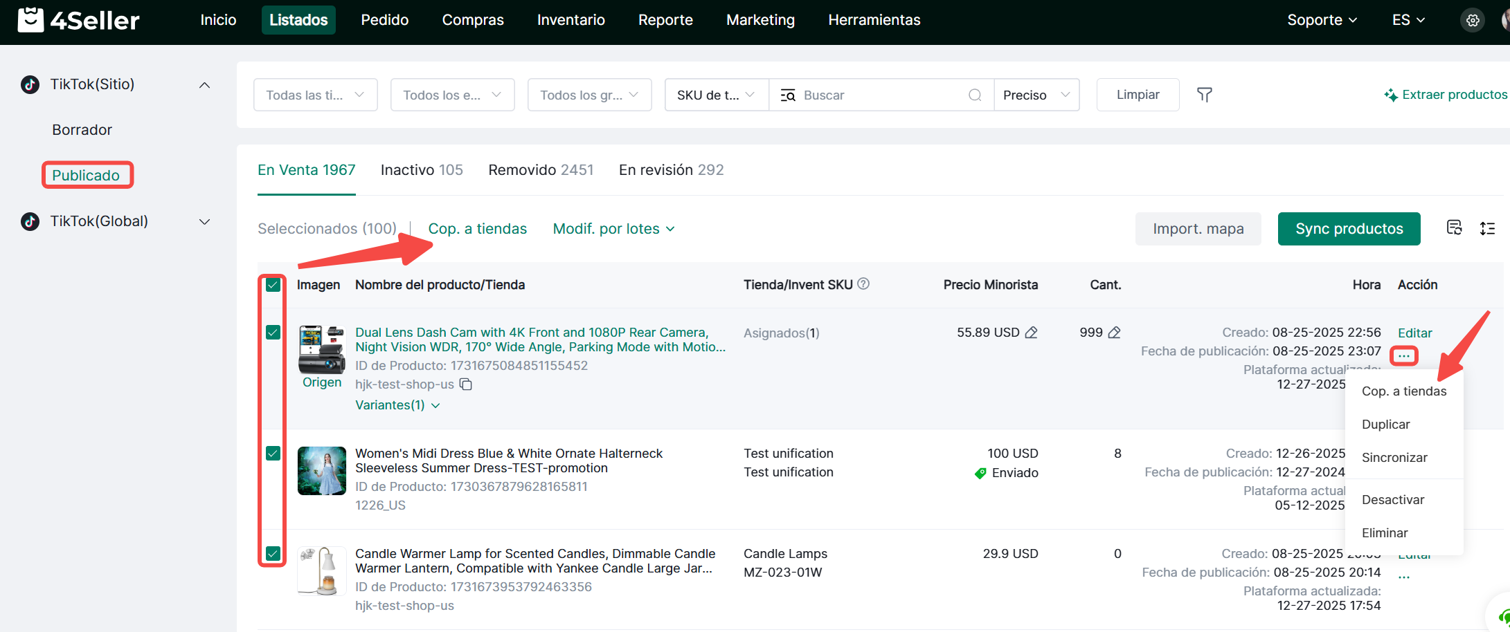Click the Buscar search input field
1510x632 pixels.
879,95
